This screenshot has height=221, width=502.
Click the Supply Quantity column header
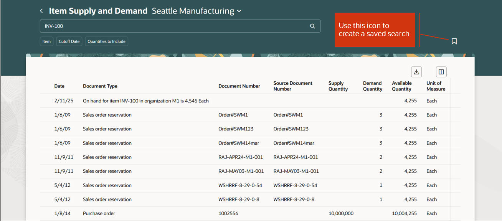(x=338, y=86)
